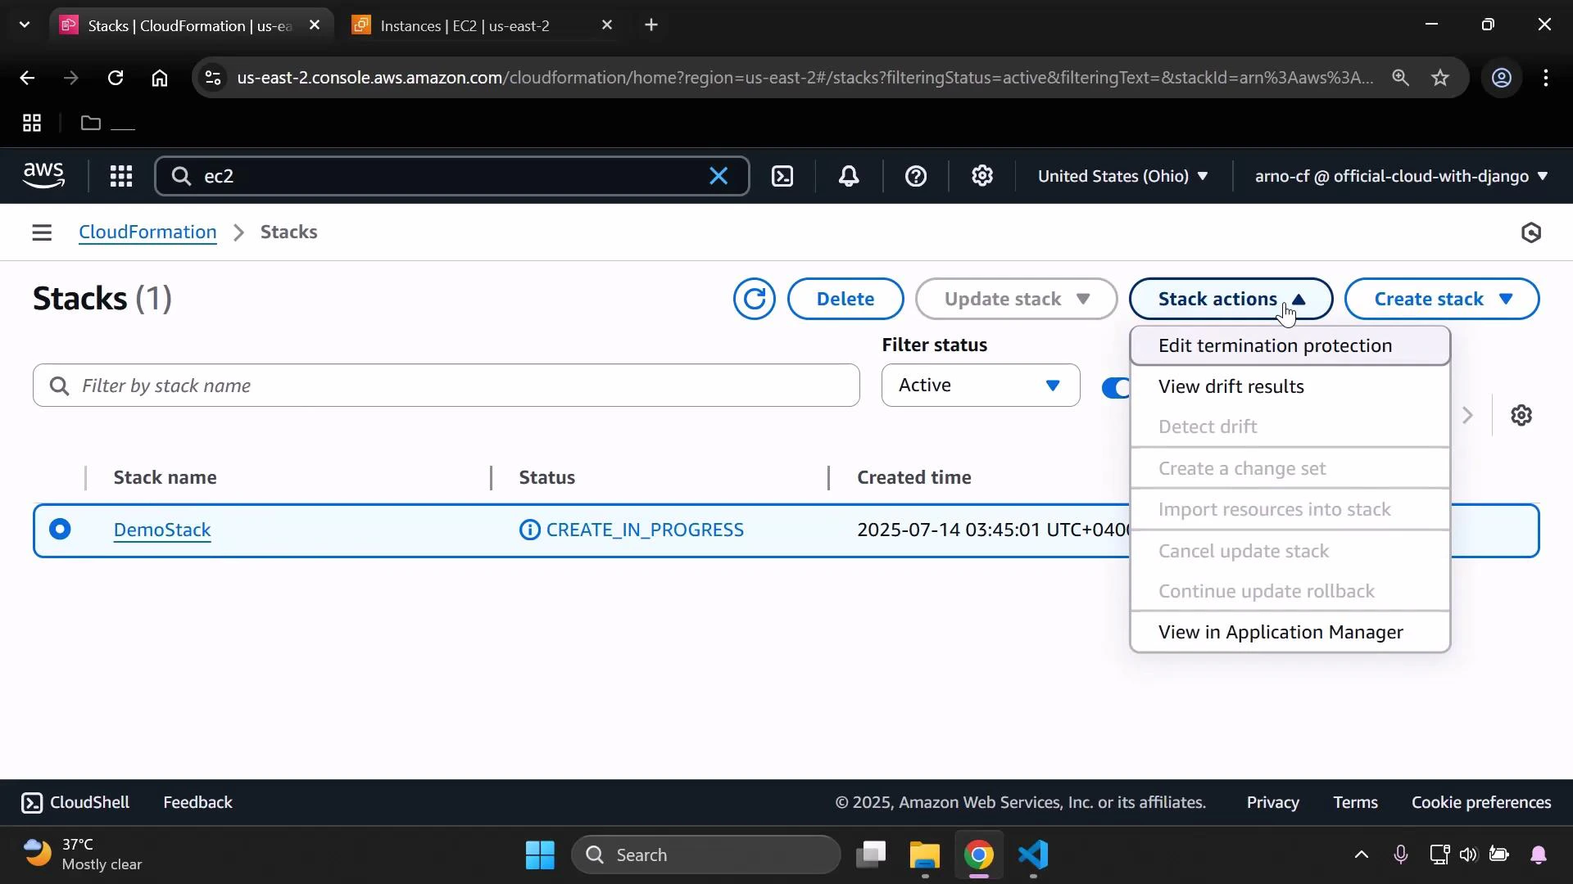This screenshot has width=1573, height=884.
Task: Toggle the bookmark star in the address bar
Action: pyautogui.click(x=1440, y=78)
